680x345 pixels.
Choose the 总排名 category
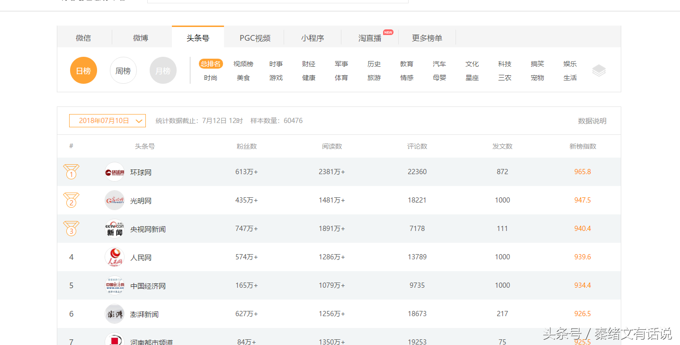(x=211, y=64)
